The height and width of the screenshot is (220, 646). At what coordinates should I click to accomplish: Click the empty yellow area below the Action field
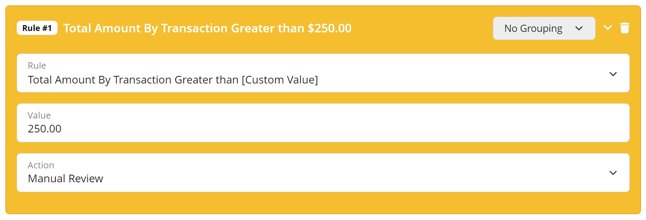coord(323,202)
